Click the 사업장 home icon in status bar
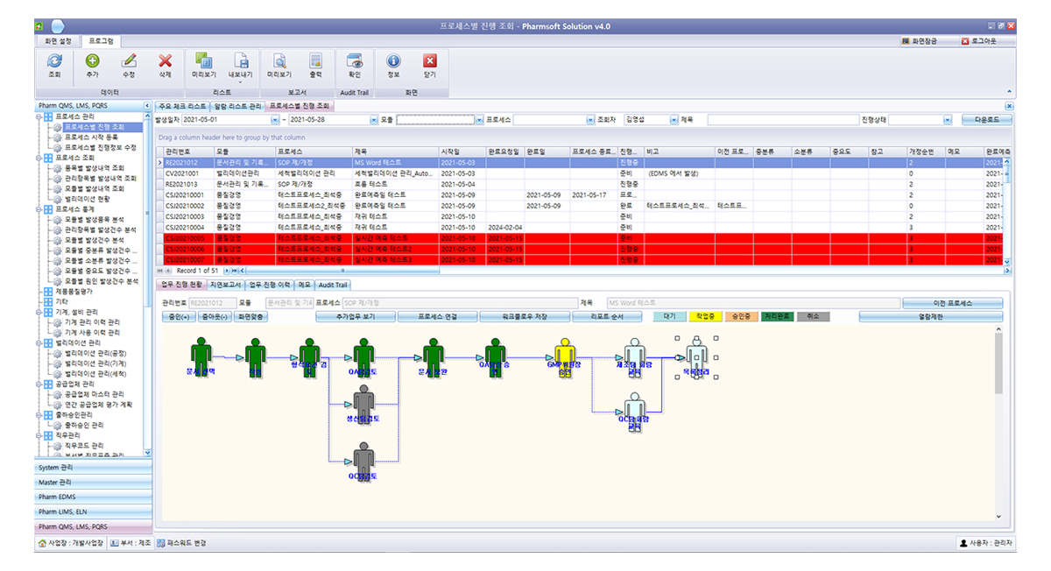Screen dimensions: 1051x571 pos(40,543)
